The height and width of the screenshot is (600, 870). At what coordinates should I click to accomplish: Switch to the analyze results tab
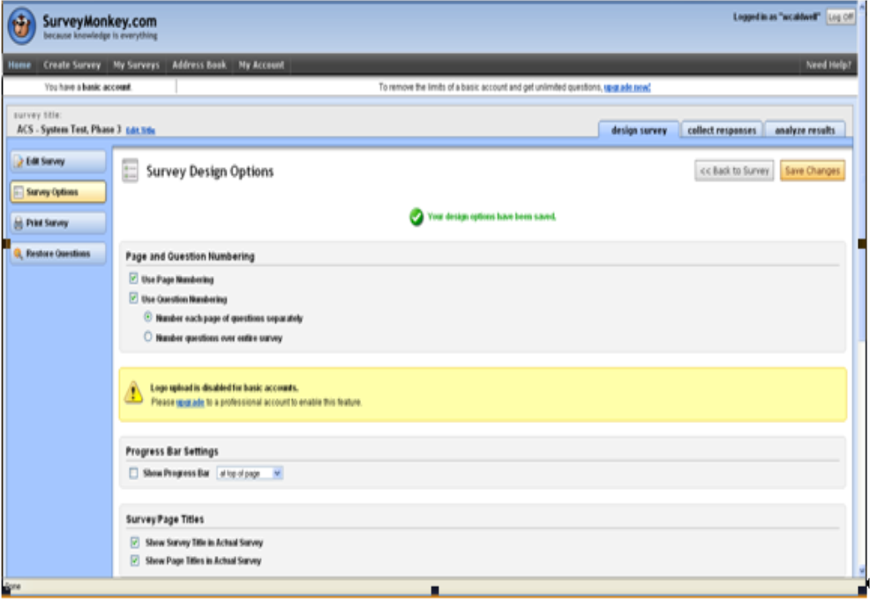pos(804,130)
